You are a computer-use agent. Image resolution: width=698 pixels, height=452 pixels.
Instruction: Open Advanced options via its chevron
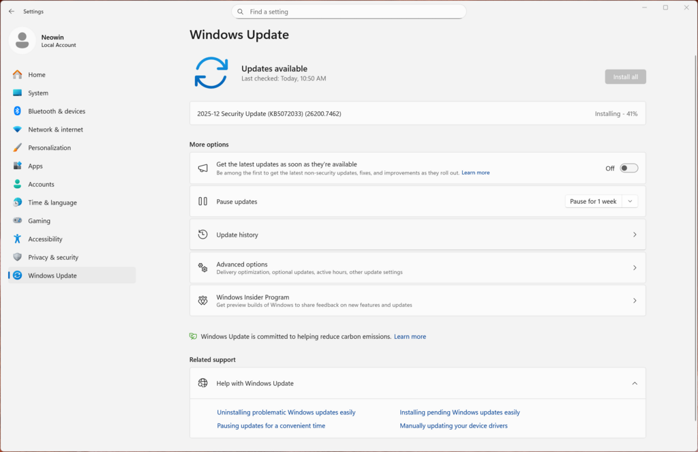[x=635, y=268]
